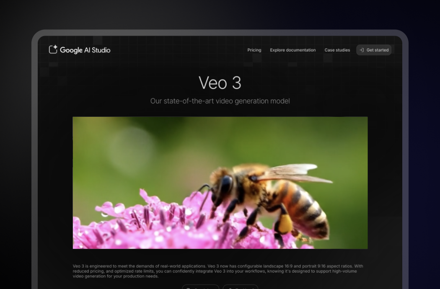Open Explore documentation in the navigation
The width and height of the screenshot is (440, 289).
(292, 50)
